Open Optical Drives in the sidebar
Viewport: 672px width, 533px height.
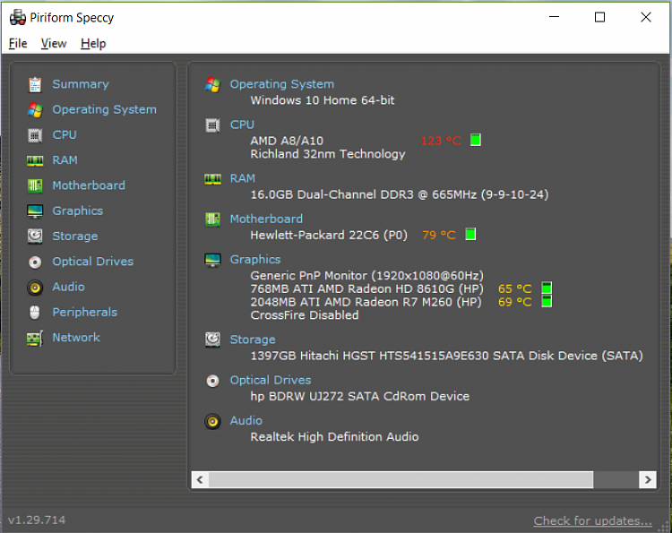92,262
